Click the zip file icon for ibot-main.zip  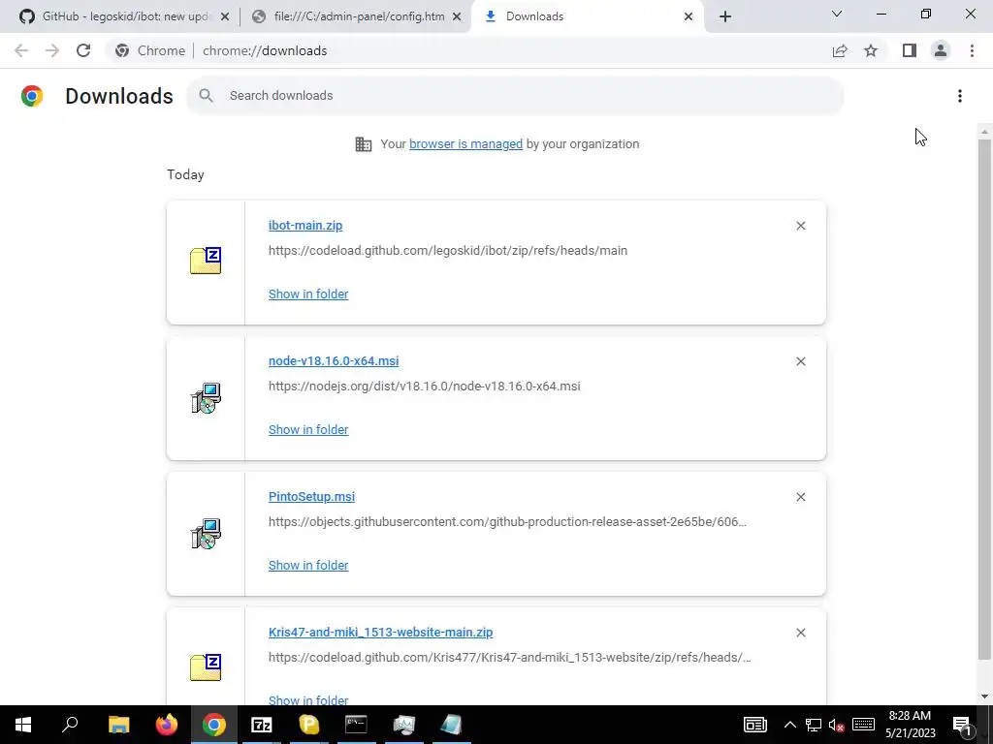[x=206, y=261]
